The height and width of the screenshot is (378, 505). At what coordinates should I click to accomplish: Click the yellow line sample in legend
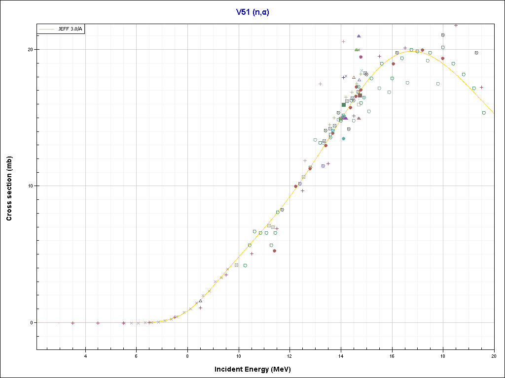pyautogui.click(x=46, y=30)
